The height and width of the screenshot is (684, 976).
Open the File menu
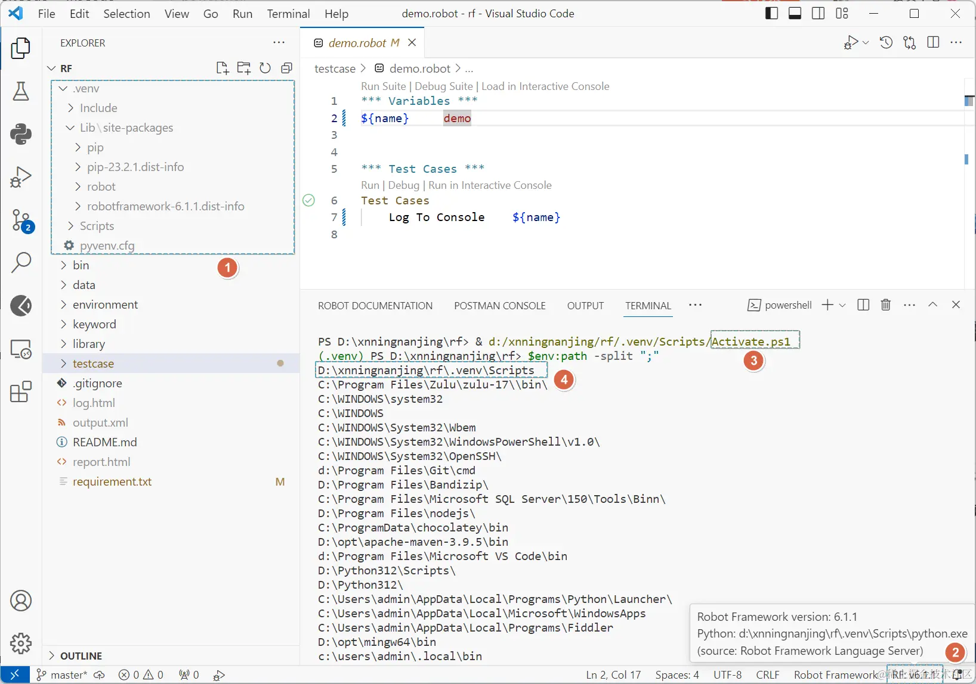click(x=47, y=14)
